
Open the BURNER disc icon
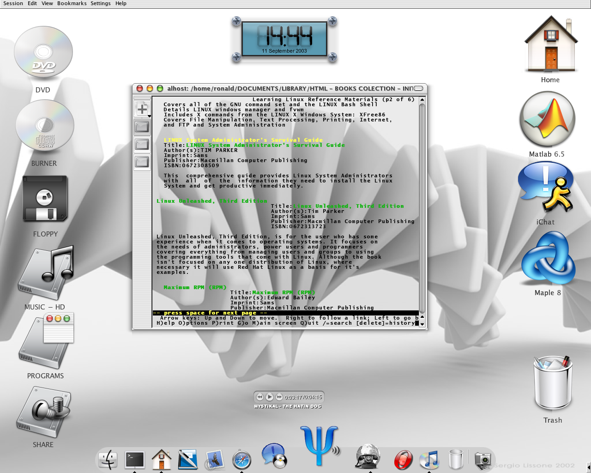coord(45,127)
